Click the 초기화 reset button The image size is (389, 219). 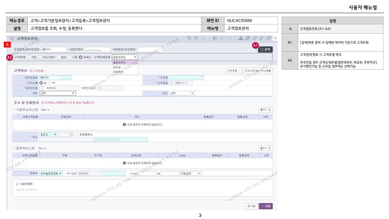pyautogui.click(x=251, y=206)
